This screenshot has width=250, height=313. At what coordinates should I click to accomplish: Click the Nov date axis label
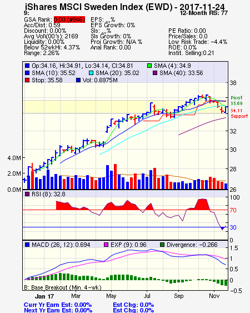(x=214, y=296)
